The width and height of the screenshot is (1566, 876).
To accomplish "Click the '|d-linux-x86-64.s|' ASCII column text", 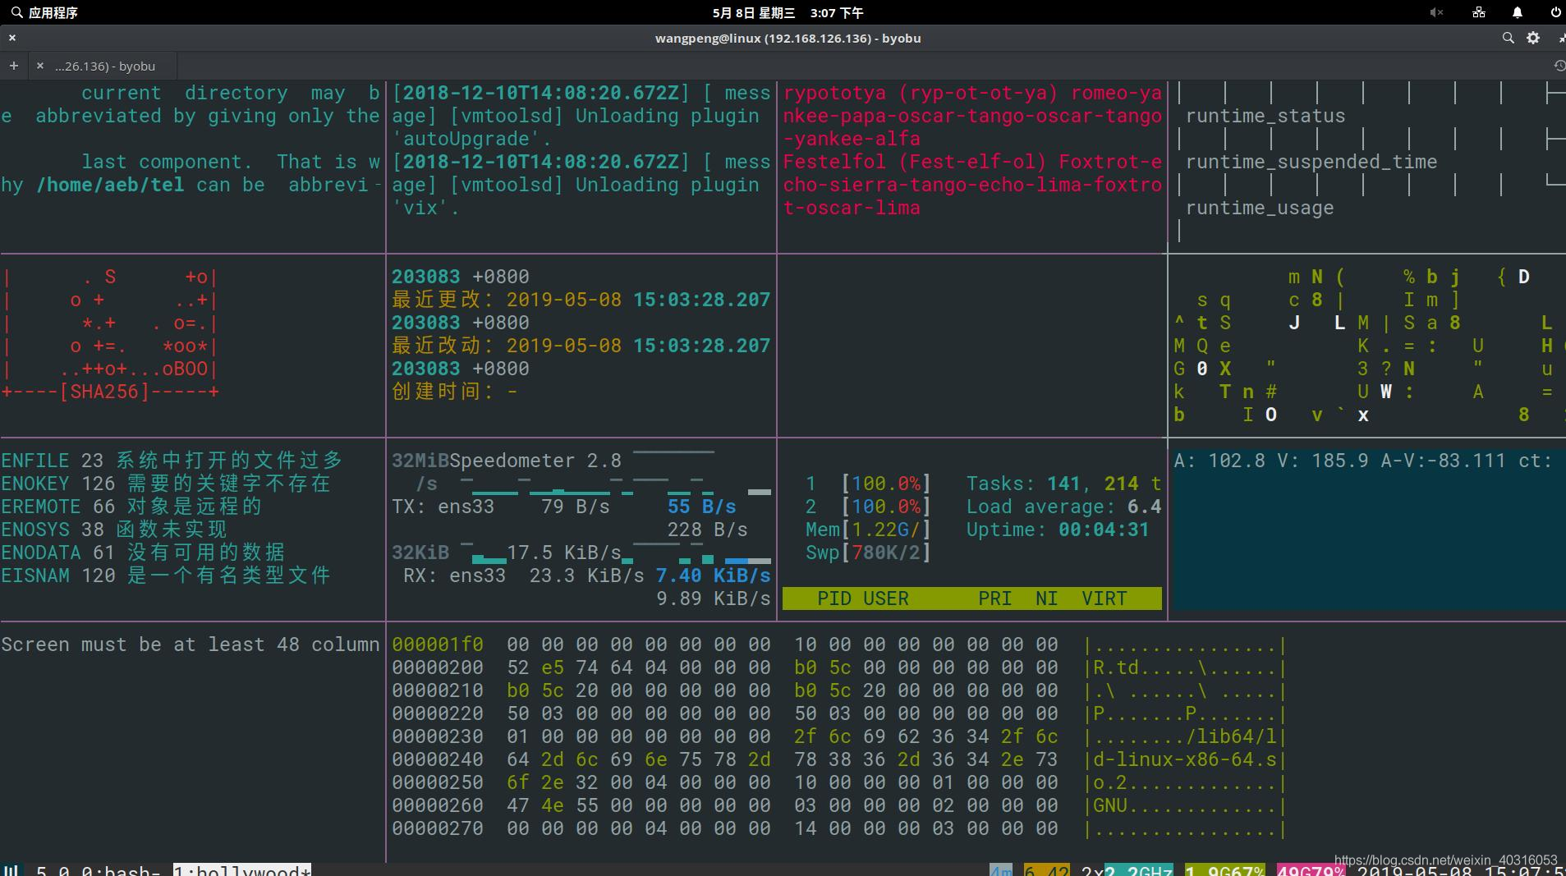I will pyautogui.click(x=1185, y=759).
